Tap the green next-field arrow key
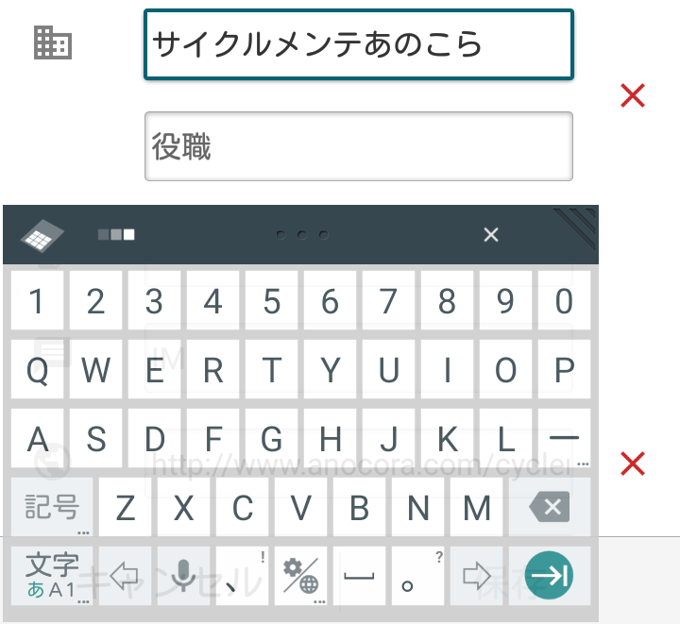The height and width of the screenshot is (624, 680). click(549, 575)
